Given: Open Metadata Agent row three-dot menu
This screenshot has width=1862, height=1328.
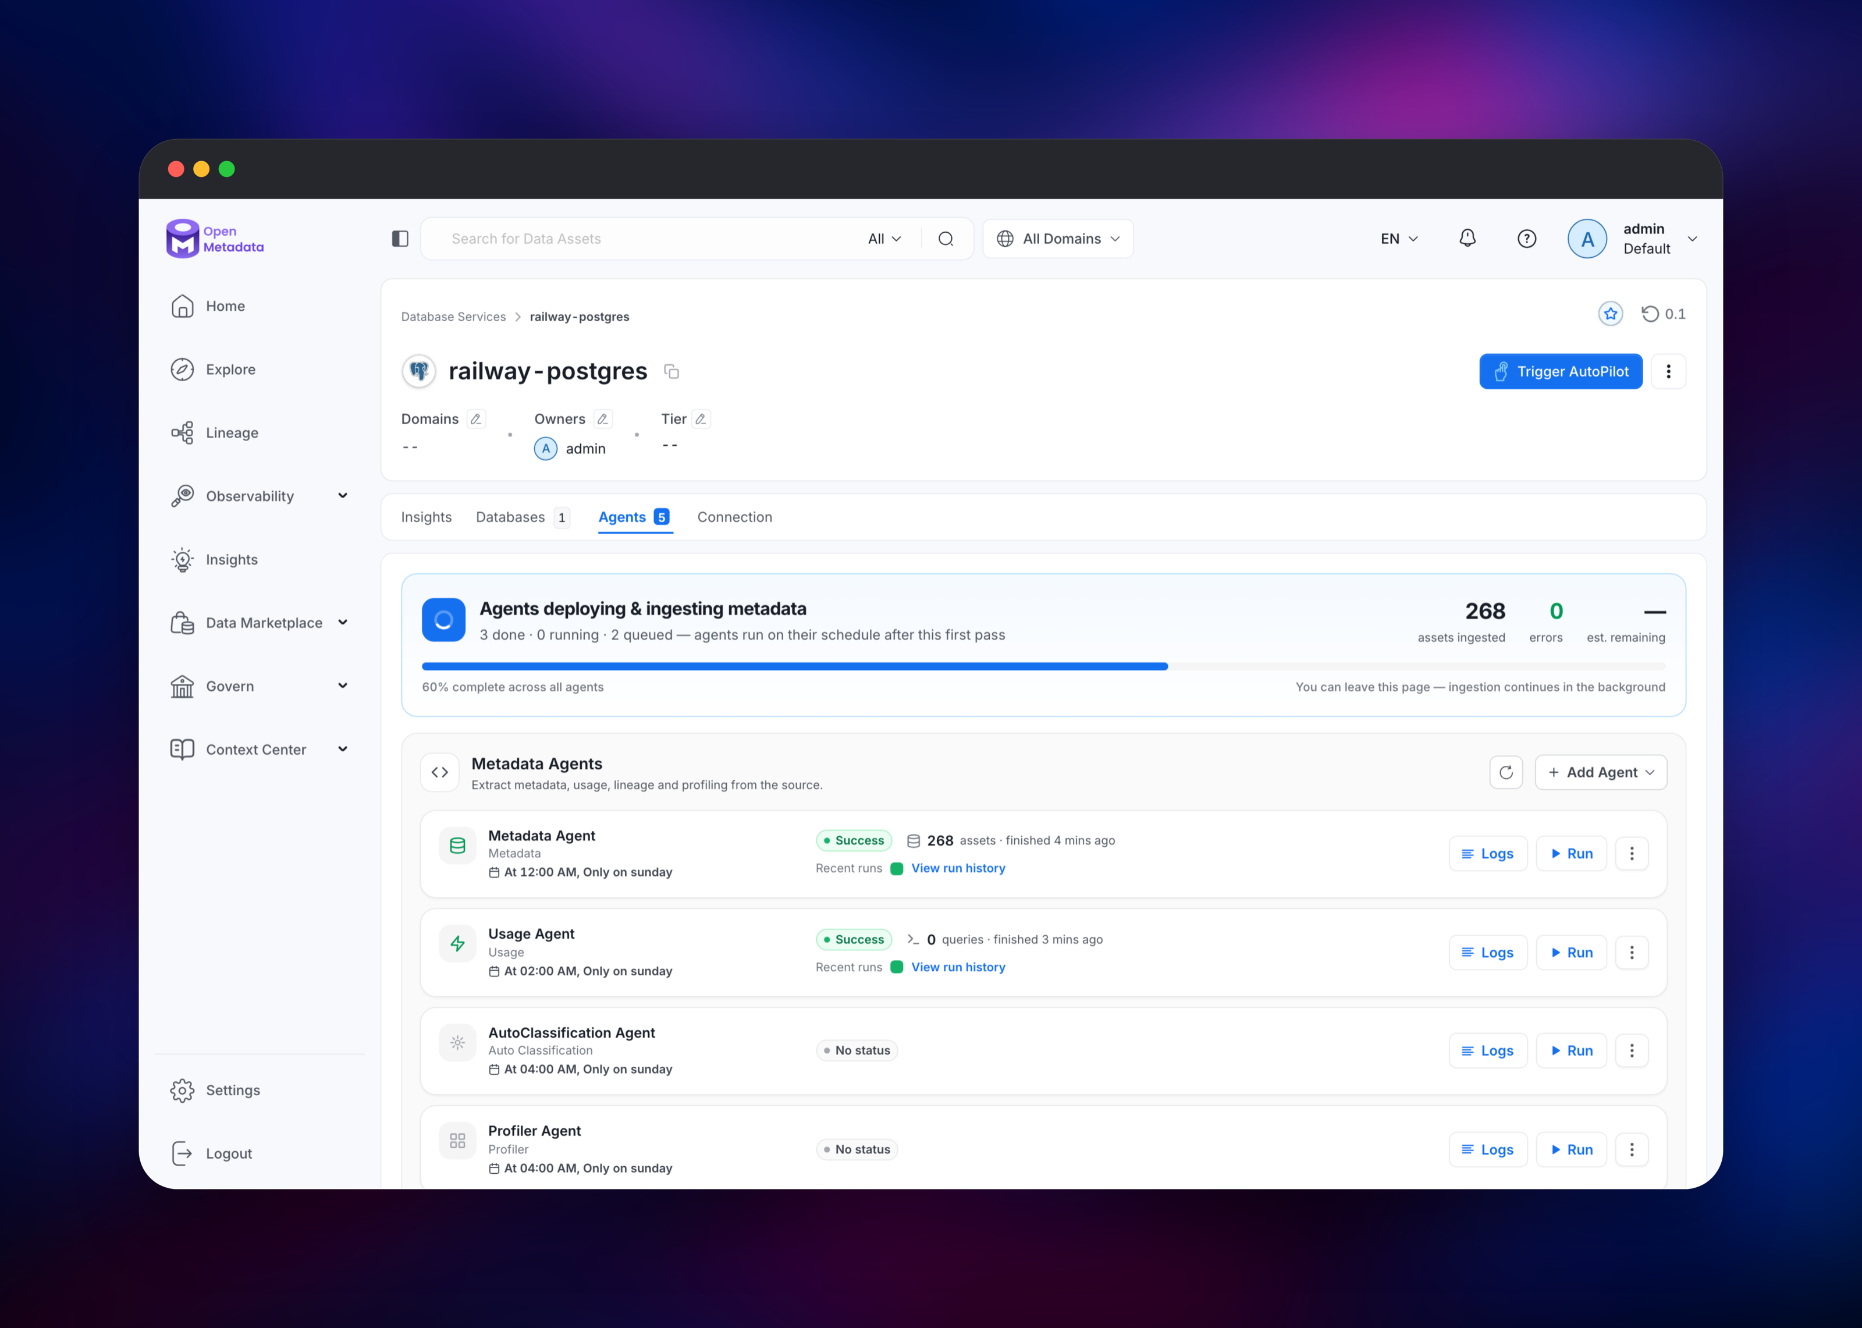Looking at the screenshot, I should [x=1632, y=854].
